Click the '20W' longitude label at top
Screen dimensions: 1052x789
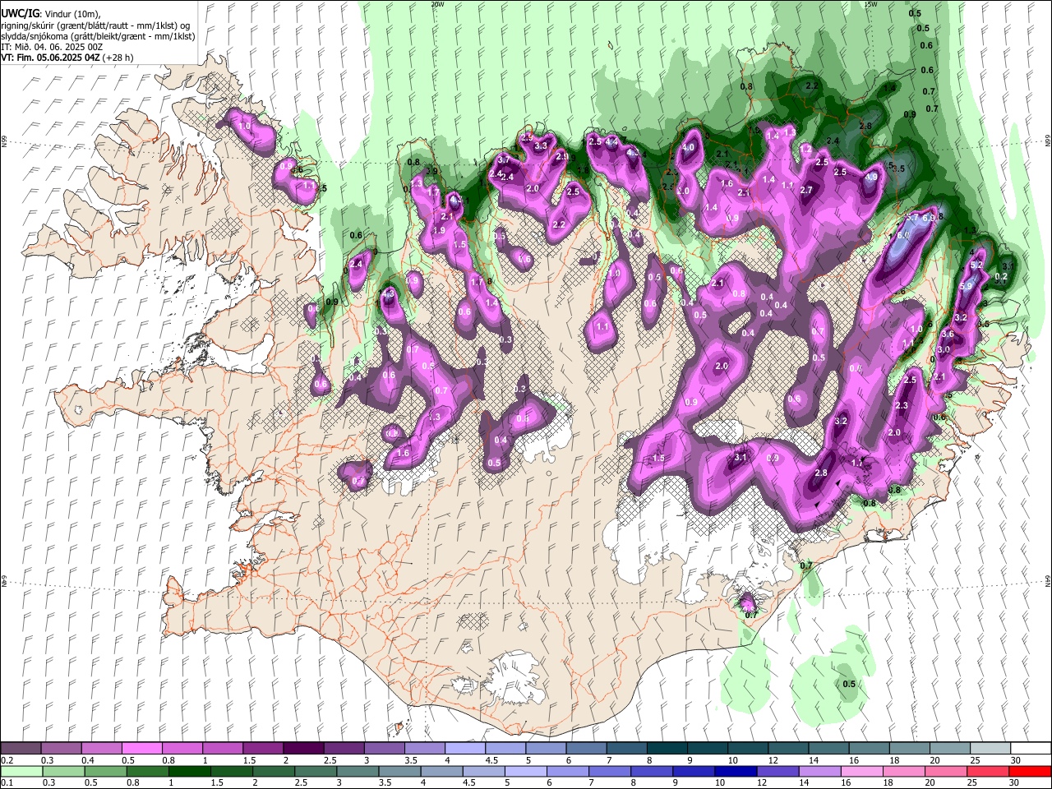coord(437,4)
